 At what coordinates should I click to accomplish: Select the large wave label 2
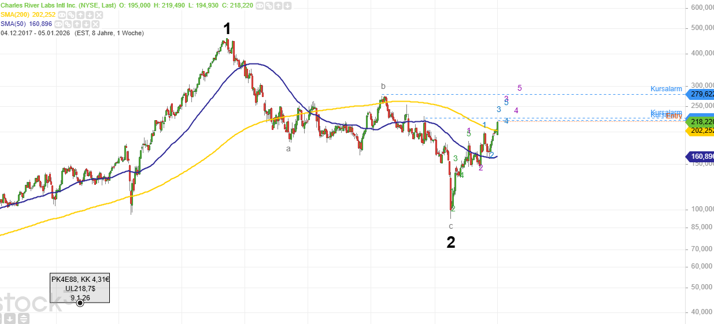click(451, 243)
